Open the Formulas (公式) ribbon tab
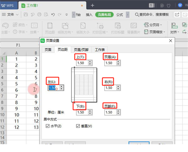Screen dimensions: 188x152 pyautogui.click(x=119, y=15)
